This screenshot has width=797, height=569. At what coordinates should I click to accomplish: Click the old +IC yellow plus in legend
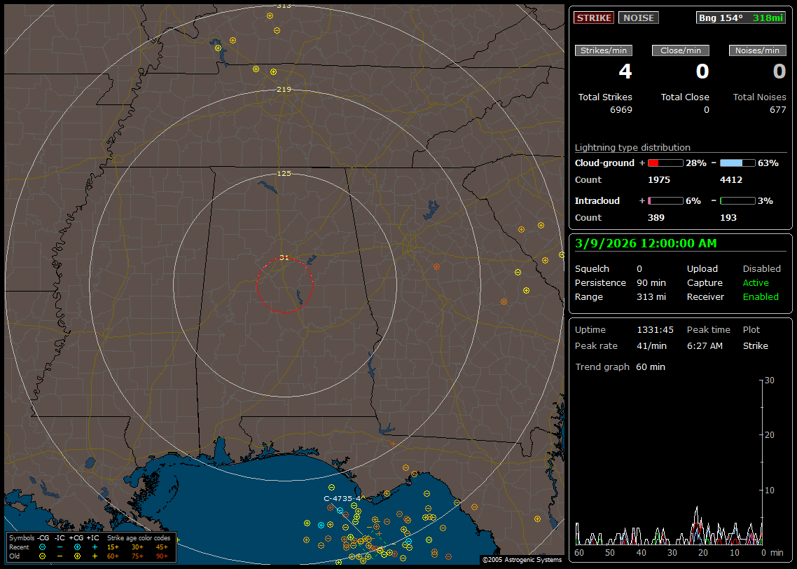(x=95, y=556)
